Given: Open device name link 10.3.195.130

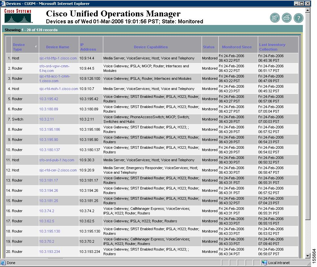Looking at the screenshot, I should coord(50,231).
